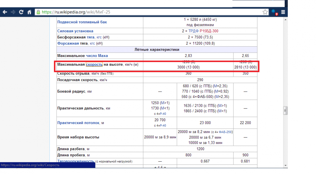This screenshot has width=317, height=174.
Task: Select the 2,65 Mach value cell
Action: (x=245, y=56)
